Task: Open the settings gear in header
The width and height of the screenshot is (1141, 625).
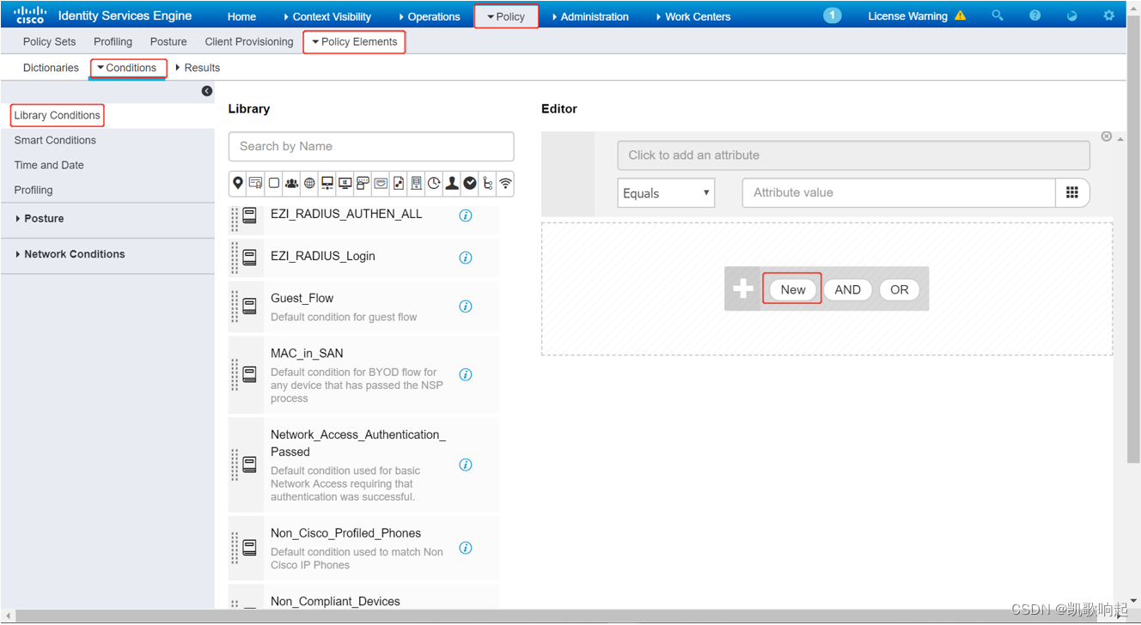Action: pyautogui.click(x=1109, y=15)
